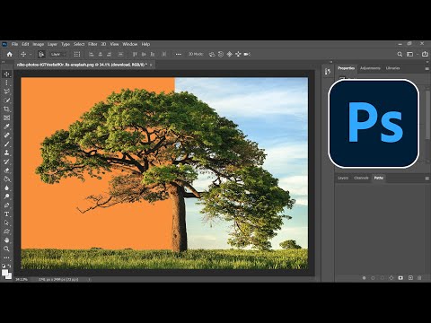This screenshot has width=431, height=323.
Task: Select the Move tool in the toolbox
Action: click(6, 74)
